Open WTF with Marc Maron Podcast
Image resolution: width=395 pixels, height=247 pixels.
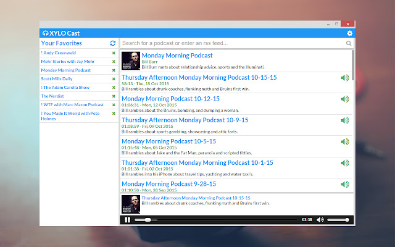click(x=73, y=104)
